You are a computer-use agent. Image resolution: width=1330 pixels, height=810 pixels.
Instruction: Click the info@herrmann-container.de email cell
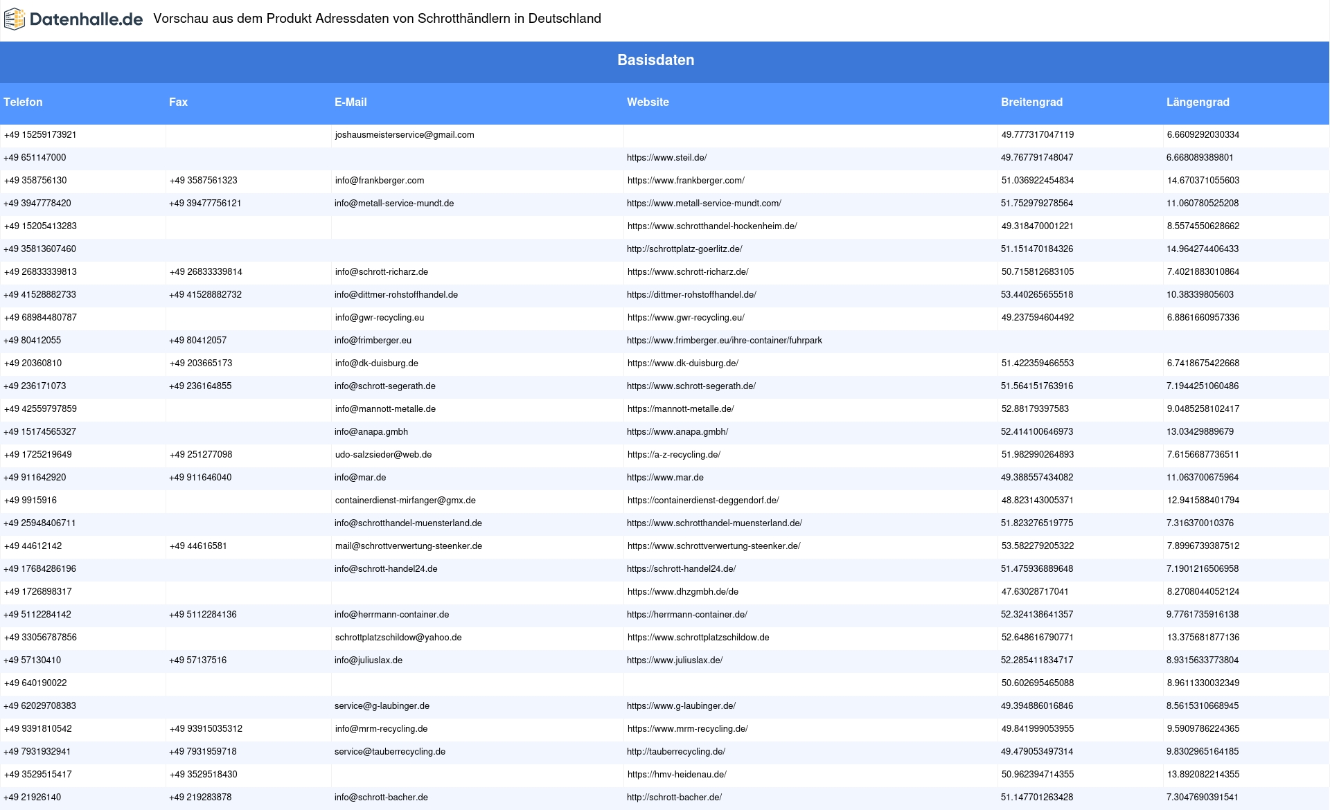(392, 615)
